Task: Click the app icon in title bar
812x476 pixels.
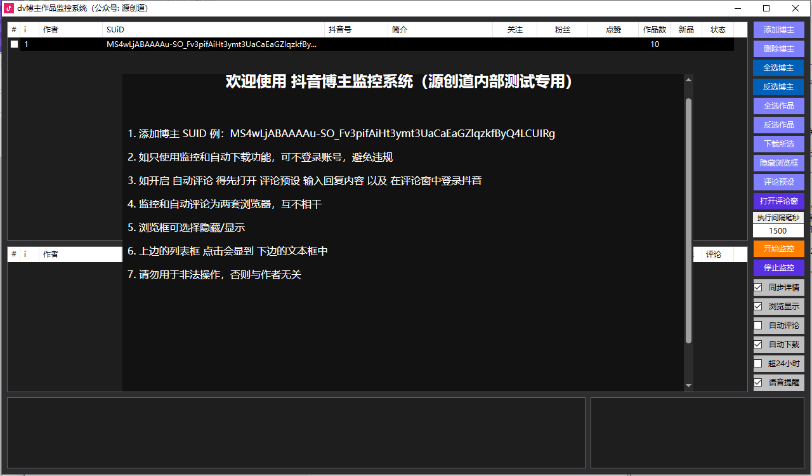Action: 9,8
